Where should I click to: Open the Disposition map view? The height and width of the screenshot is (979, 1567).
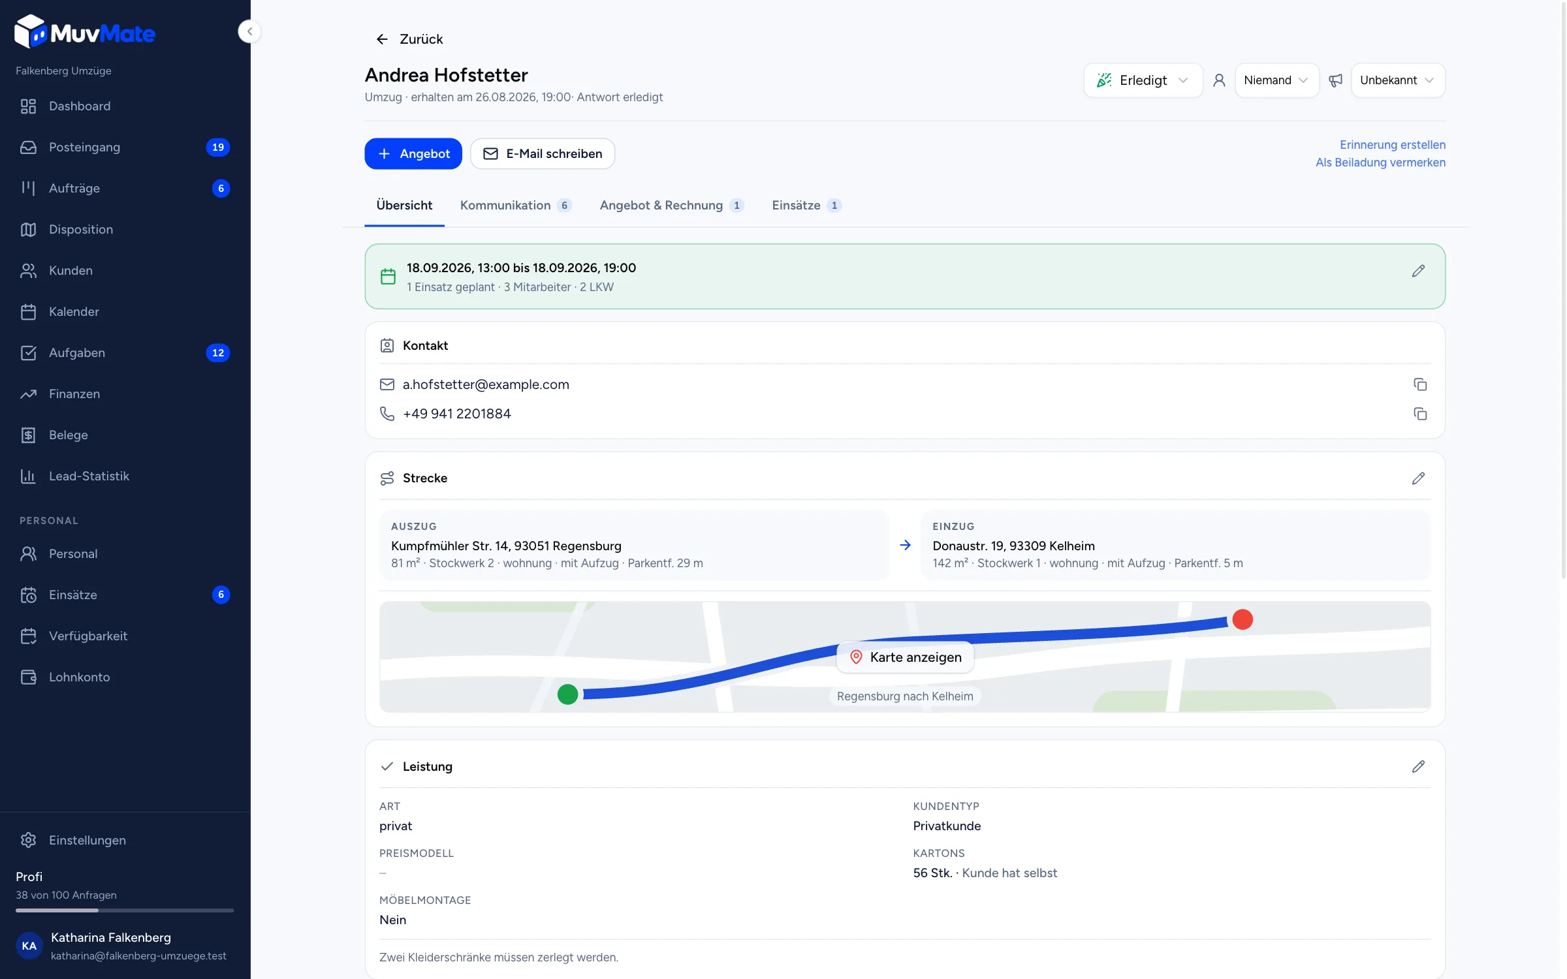(125, 229)
